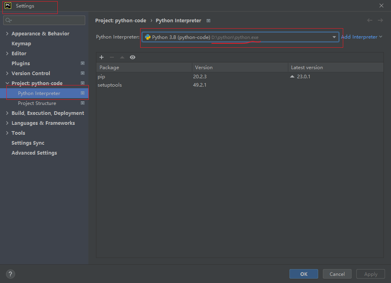This screenshot has width=391, height=283.
Task: Click the upgrade package arrow icon
Action: 122,57
